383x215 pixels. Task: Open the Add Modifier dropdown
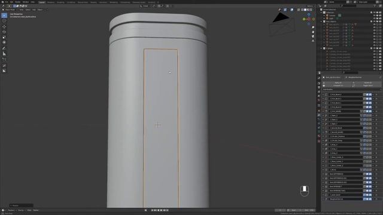point(352,90)
